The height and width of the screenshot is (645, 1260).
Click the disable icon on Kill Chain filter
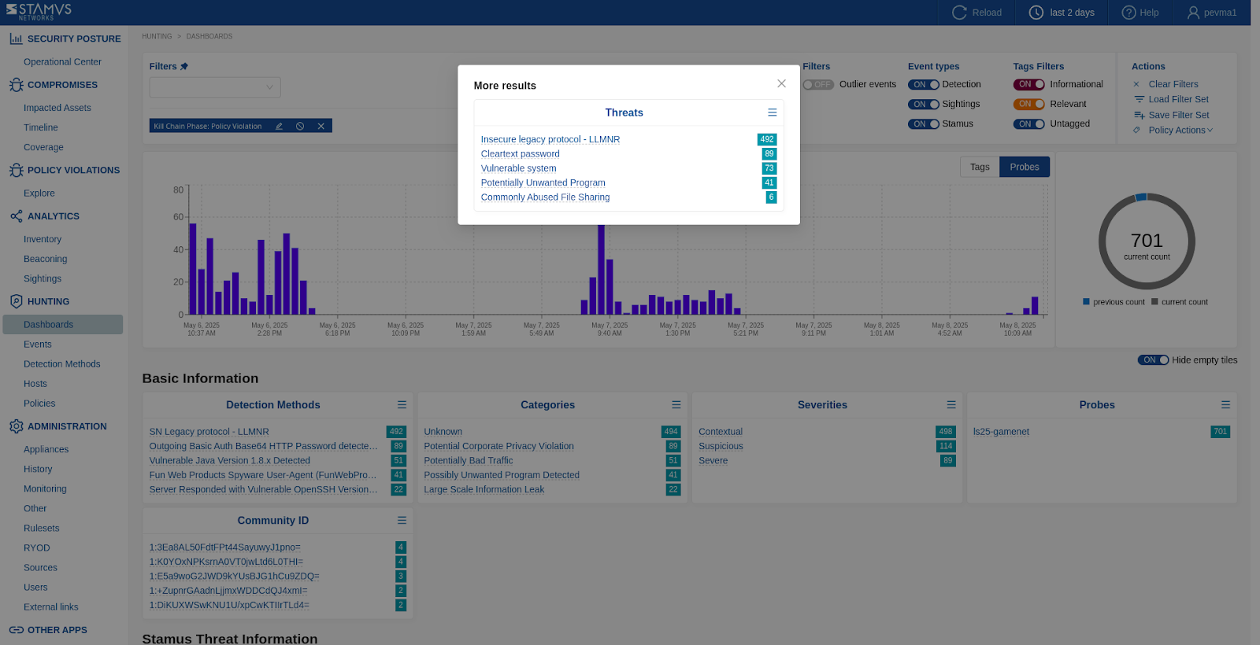tap(300, 126)
